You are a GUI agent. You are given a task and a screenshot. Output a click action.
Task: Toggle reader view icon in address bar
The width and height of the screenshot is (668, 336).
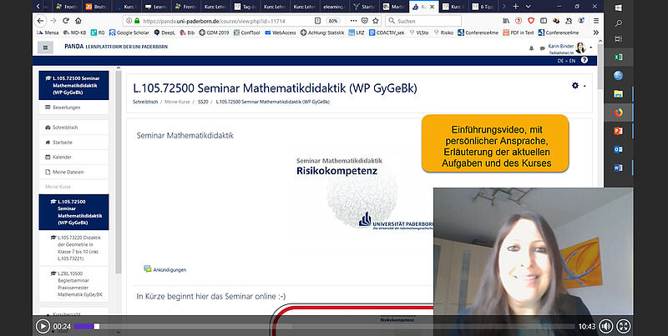point(317,21)
